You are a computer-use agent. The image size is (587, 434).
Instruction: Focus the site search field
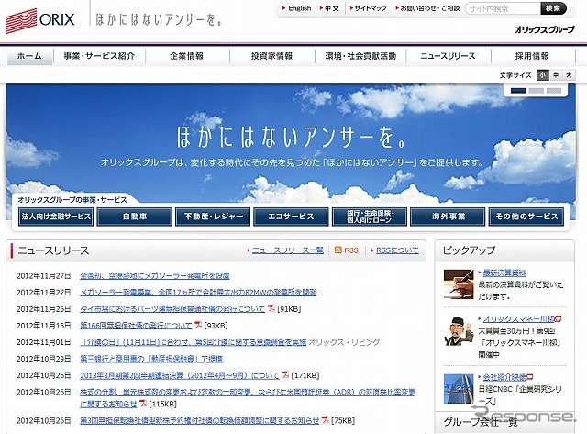503,8
